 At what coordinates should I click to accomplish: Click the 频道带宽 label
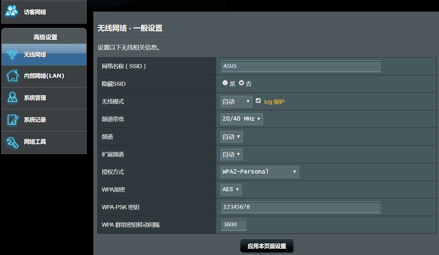click(113, 119)
